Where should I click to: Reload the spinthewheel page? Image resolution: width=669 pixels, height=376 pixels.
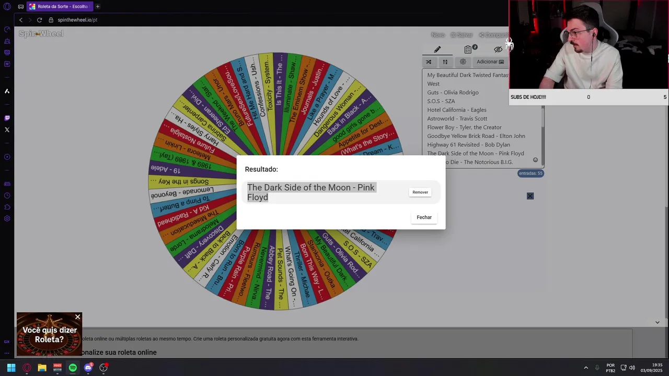(x=39, y=20)
